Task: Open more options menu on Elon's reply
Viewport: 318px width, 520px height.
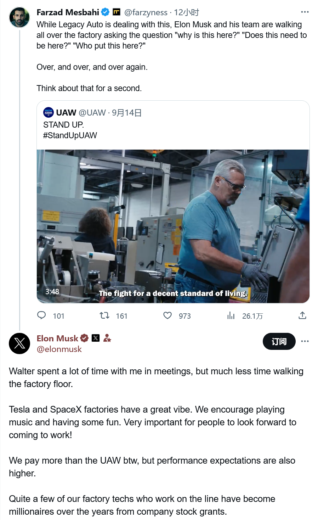Action: click(x=305, y=341)
